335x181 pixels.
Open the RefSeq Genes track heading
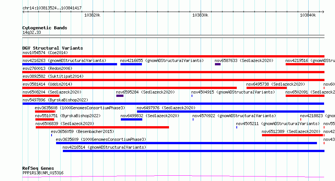[x=38, y=168]
